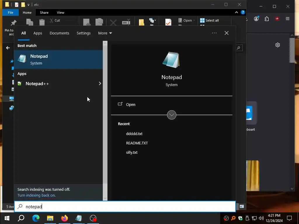
Task: Click the Cut command in the ribbon
Action: (x=55, y=20)
